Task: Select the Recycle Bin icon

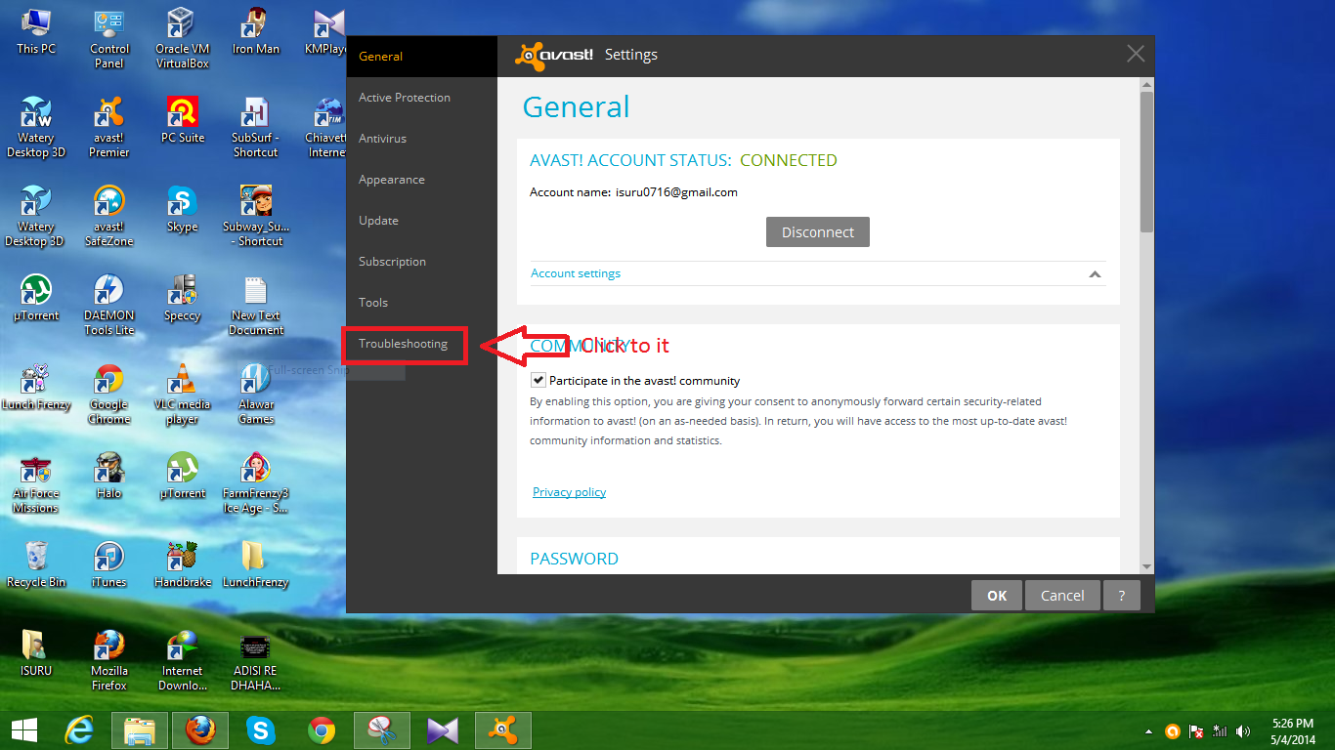Action: (36, 564)
